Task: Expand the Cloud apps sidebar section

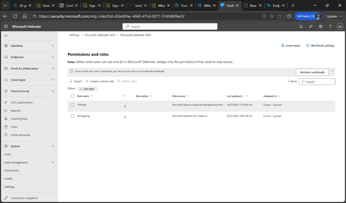Action: 53,80
